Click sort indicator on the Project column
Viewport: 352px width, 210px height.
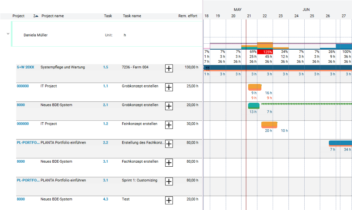tap(36, 16)
